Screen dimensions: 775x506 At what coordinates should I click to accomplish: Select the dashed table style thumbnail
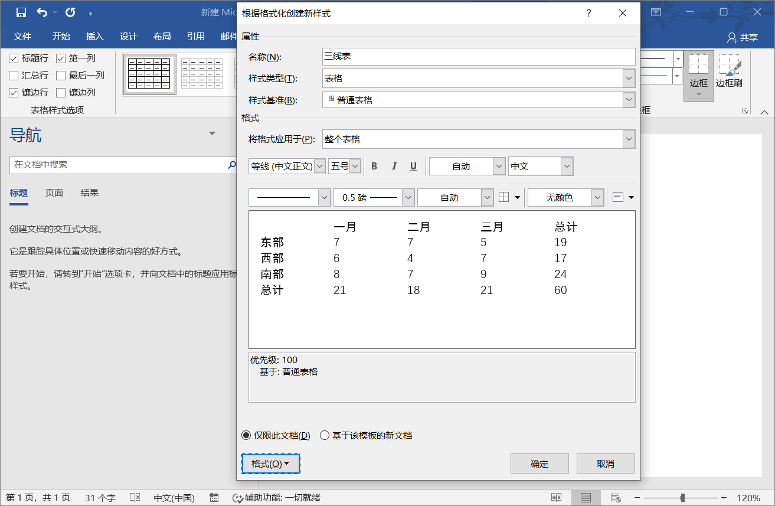(201, 74)
